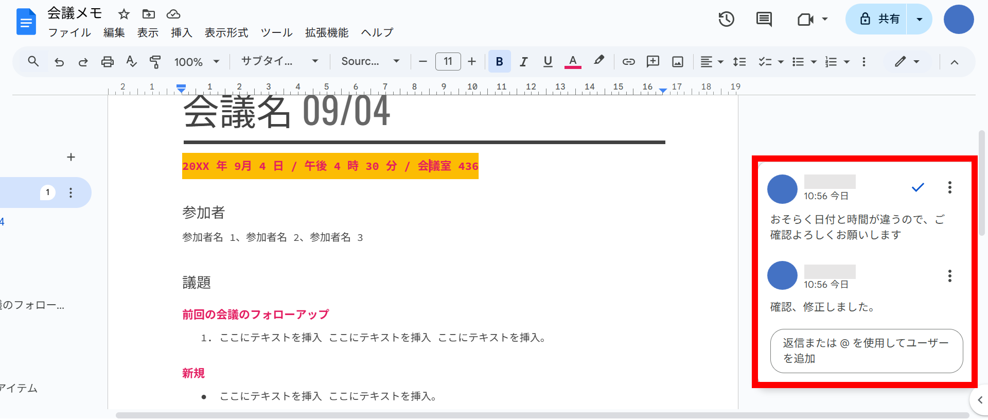This screenshot has height=420, width=988.
Task: Open share options dropdown arrow
Action: (x=920, y=20)
